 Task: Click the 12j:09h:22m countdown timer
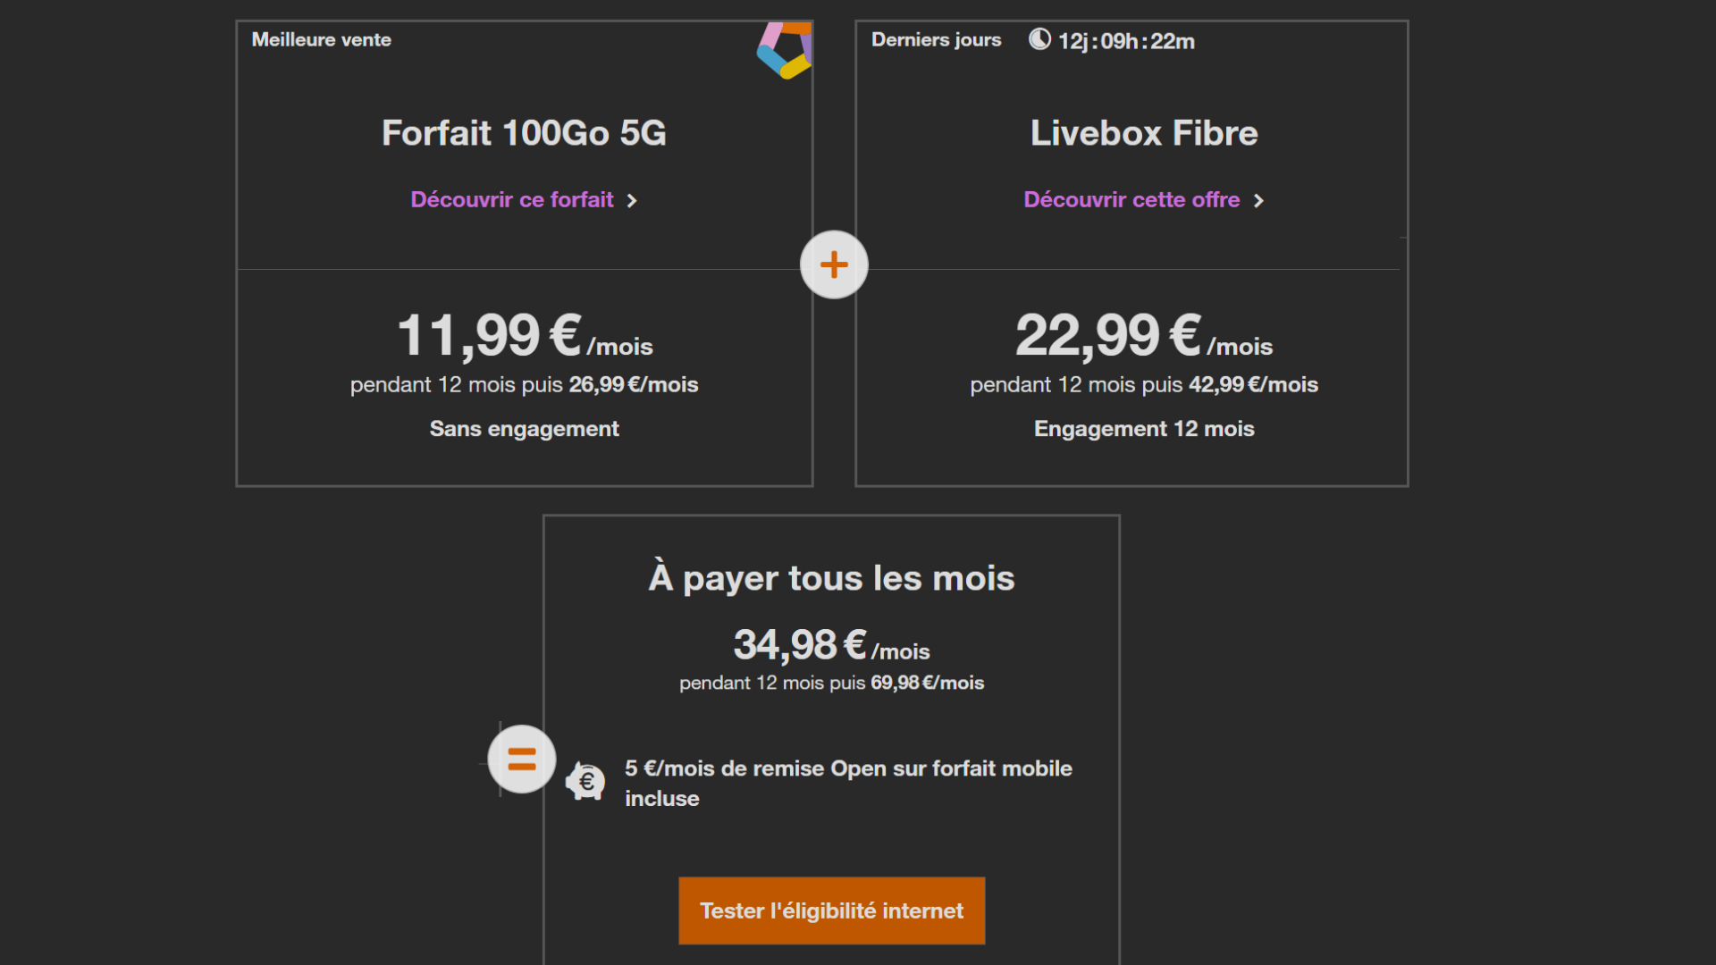1126,41
